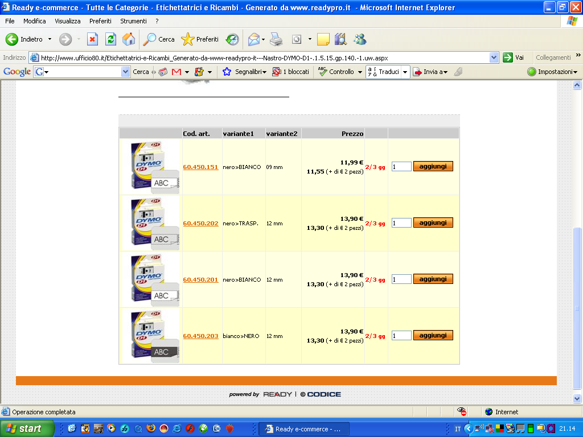Focus quantity field for item 60.450.203
Screen dimensions: 583x437
401,336
